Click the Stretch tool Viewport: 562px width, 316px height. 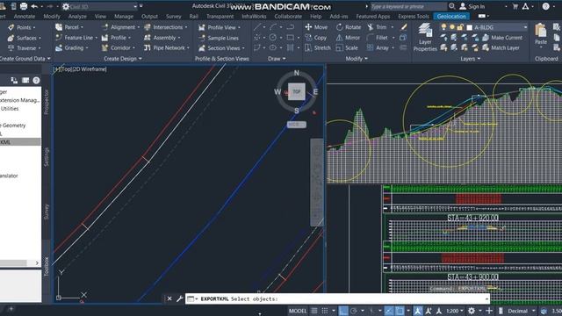318,48
